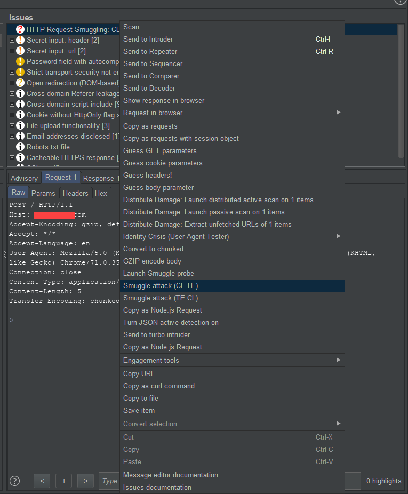Click the circled info icon at top right
408x494 pixels.
[x=400, y=2]
